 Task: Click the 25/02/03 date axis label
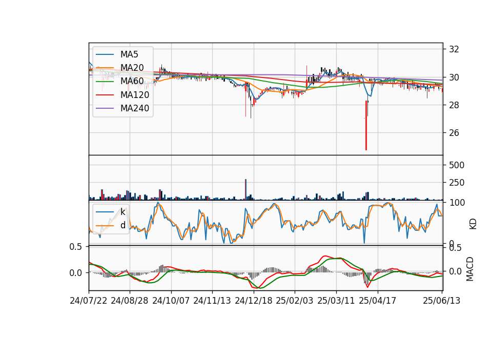click(294, 301)
